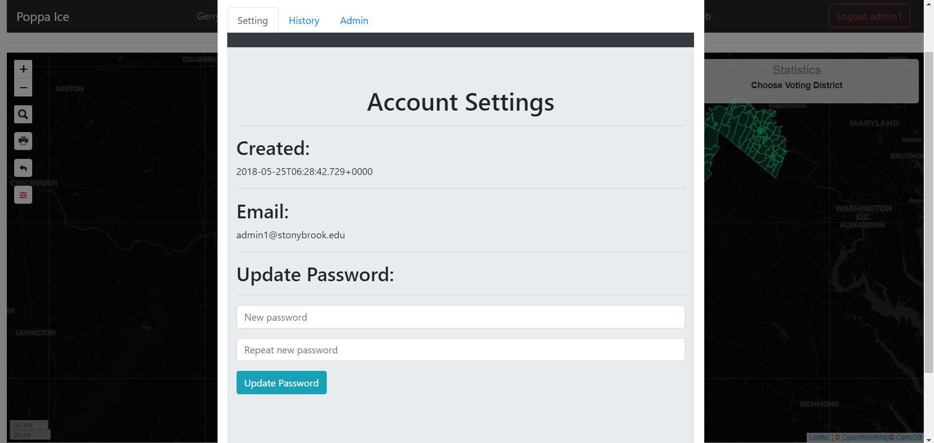Image resolution: width=934 pixels, height=443 pixels.
Task: Open the CartoDB attribution link
Action: (x=909, y=437)
